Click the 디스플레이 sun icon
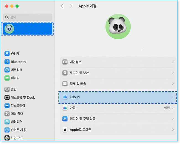The height and width of the screenshot is (144, 180). pyautogui.click(x=7, y=106)
